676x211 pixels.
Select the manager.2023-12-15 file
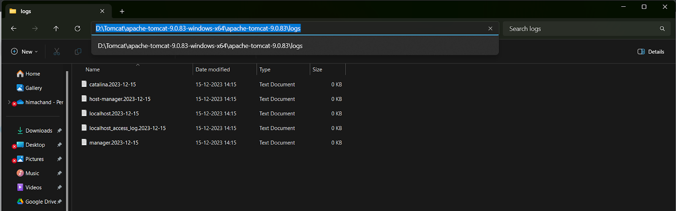[114, 142]
